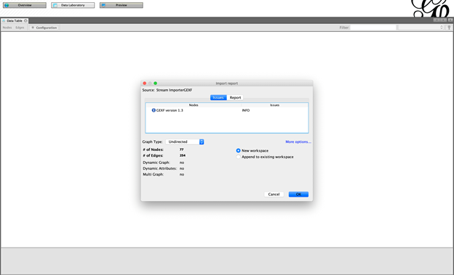Image resolution: width=454 pixels, height=275 pixels.
Task: Open More options link
Action: click(298, 141)
